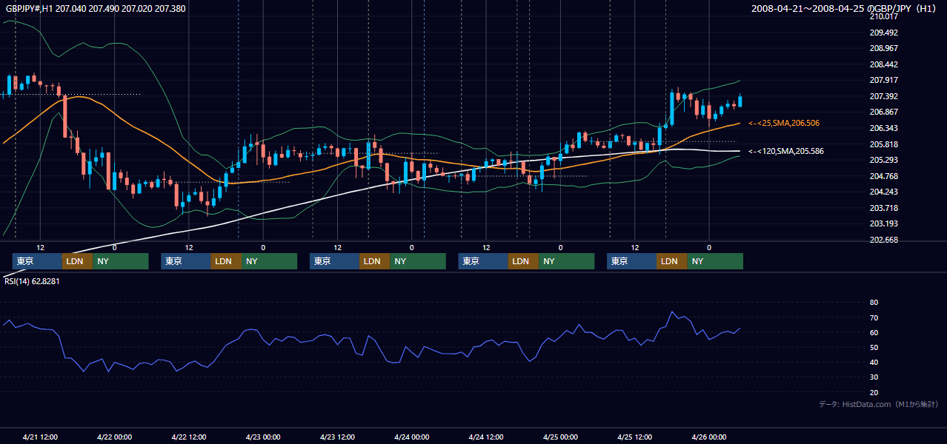Select price level 206.343 on the axis
The height and width of the screenshot is (444, 947).
click(883, 128)
